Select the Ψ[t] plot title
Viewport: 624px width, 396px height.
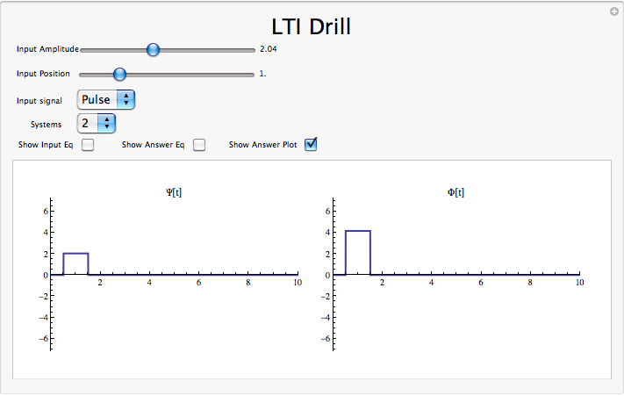click(x=174, y=192)
